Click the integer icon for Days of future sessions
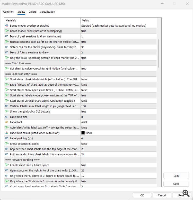193x200 pixels. pos(7,52)
